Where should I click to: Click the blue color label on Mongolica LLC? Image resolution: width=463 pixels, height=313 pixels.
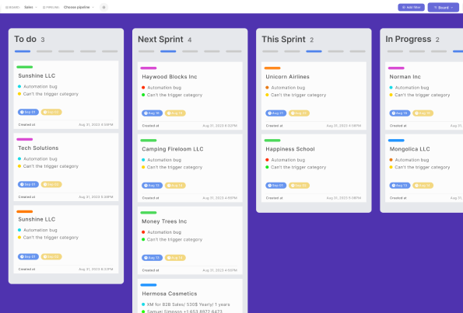pyautogui.click(x=396, y=141)
